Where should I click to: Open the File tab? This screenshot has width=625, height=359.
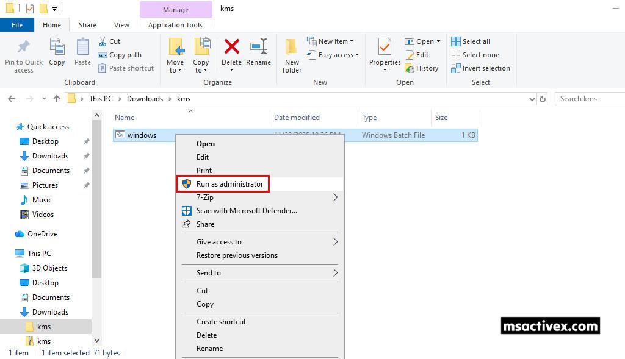(17, 25)
